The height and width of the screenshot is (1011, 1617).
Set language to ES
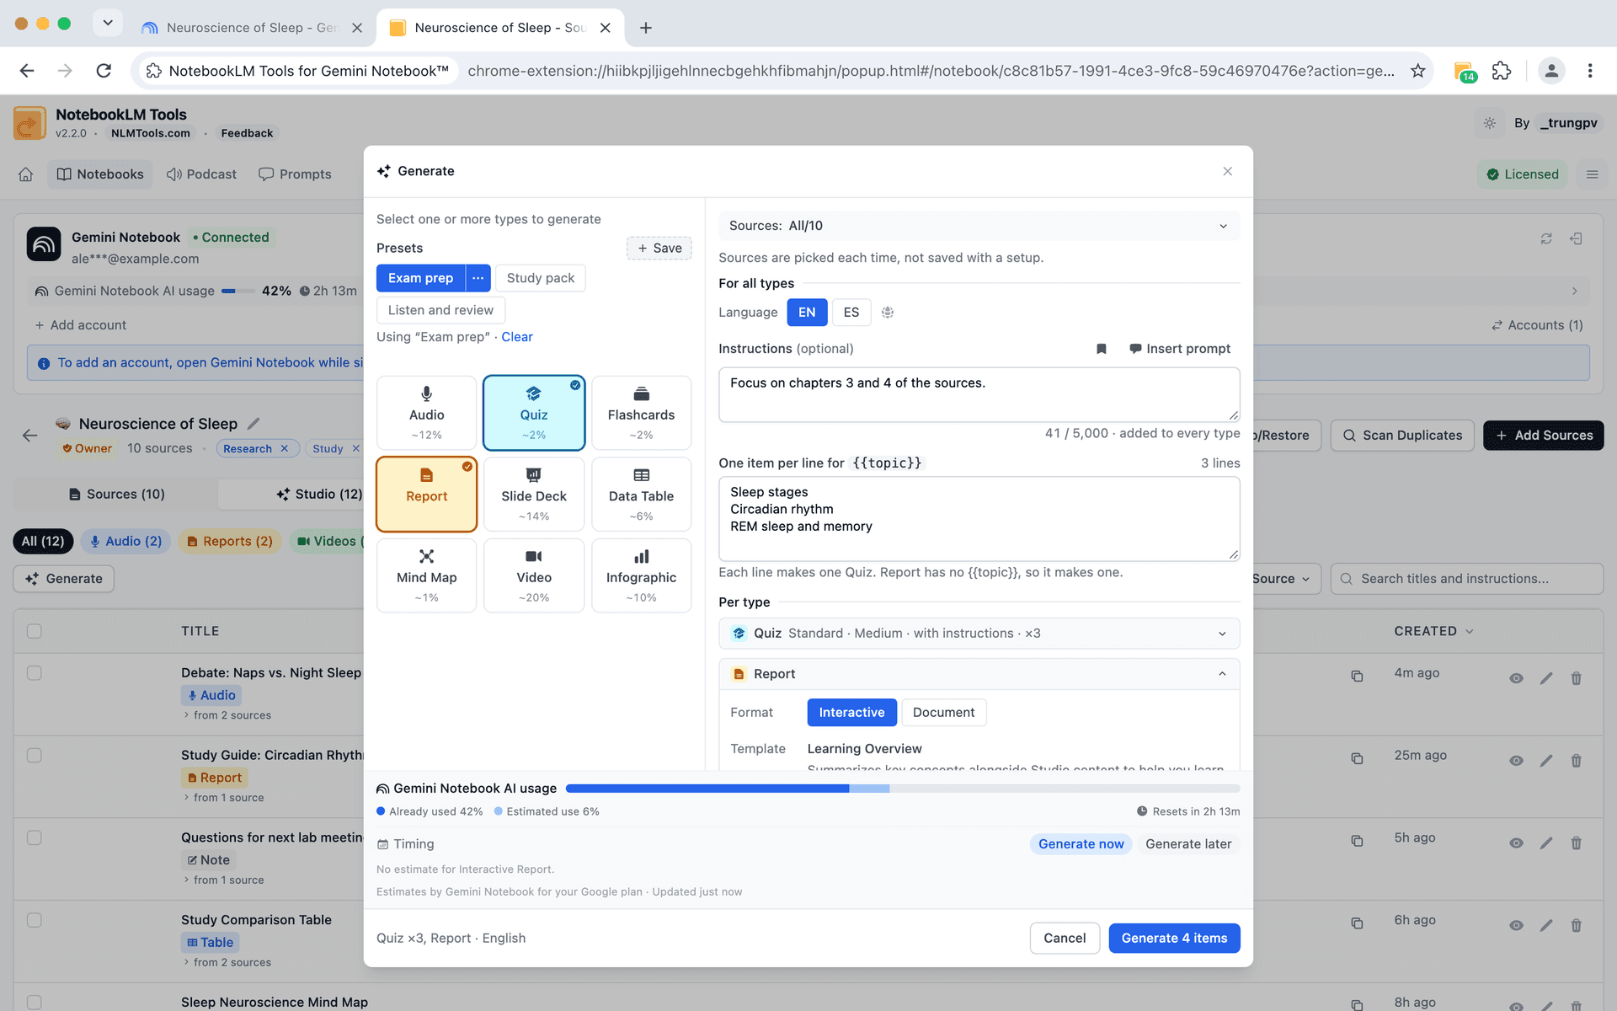851,313
